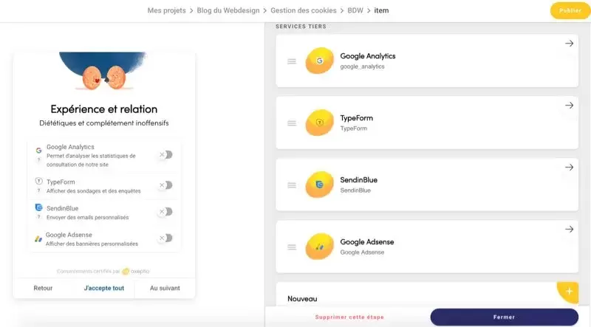
Task: Click the help mark under TypeForm logo
Action: [x=38, y=190]
